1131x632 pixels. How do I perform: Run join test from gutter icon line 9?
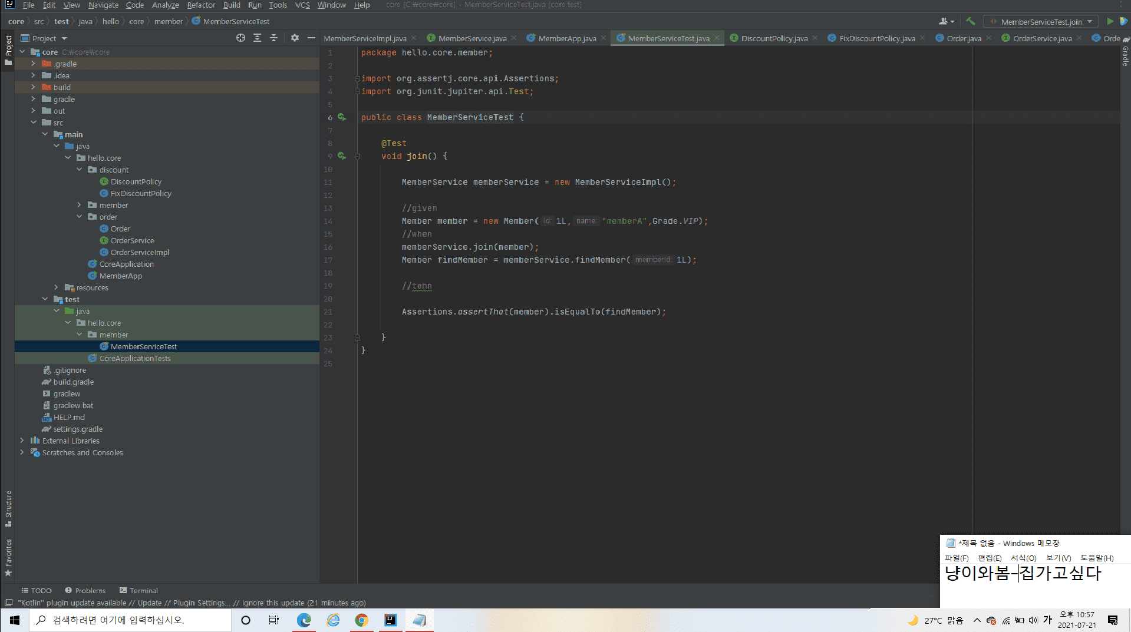tap(342, 156)
